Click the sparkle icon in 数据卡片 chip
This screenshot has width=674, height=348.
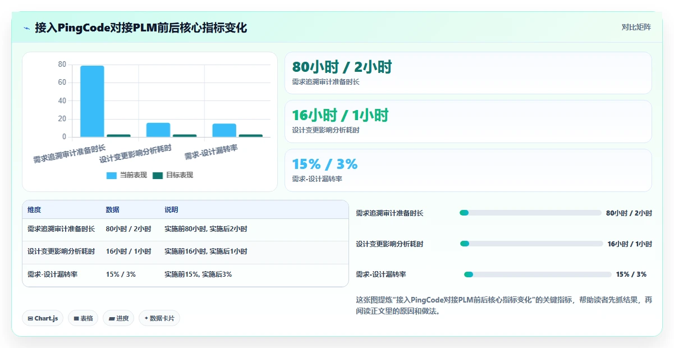[x=146, y=318]
